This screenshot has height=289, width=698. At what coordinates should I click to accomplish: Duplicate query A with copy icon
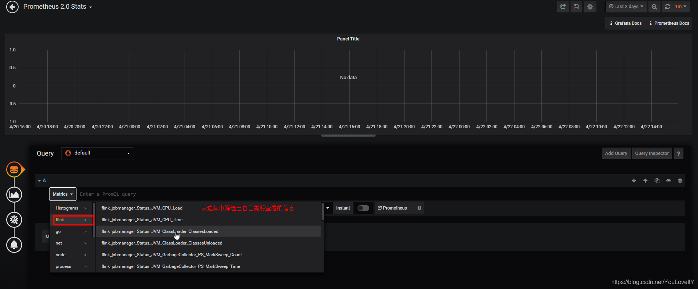[657, 181]
